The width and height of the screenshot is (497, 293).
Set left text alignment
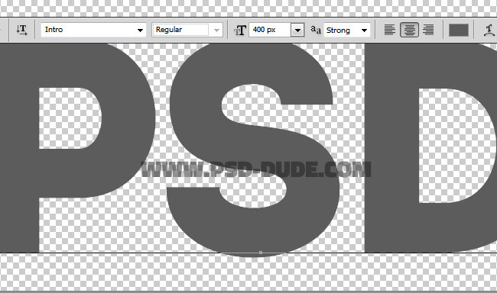pyautogui.click(x=389, y=30)
